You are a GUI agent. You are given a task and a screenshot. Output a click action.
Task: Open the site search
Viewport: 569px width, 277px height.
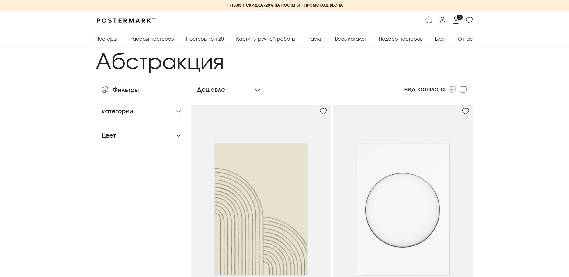[x=429, y=20]
